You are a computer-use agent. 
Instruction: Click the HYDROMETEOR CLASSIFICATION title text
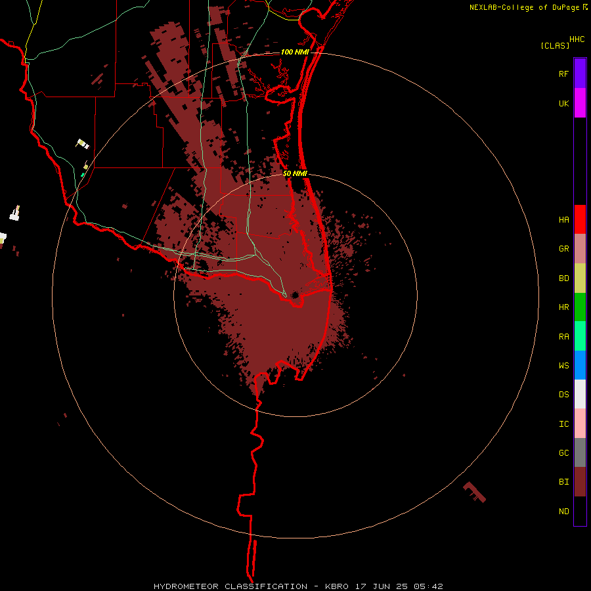pos(230,586)
